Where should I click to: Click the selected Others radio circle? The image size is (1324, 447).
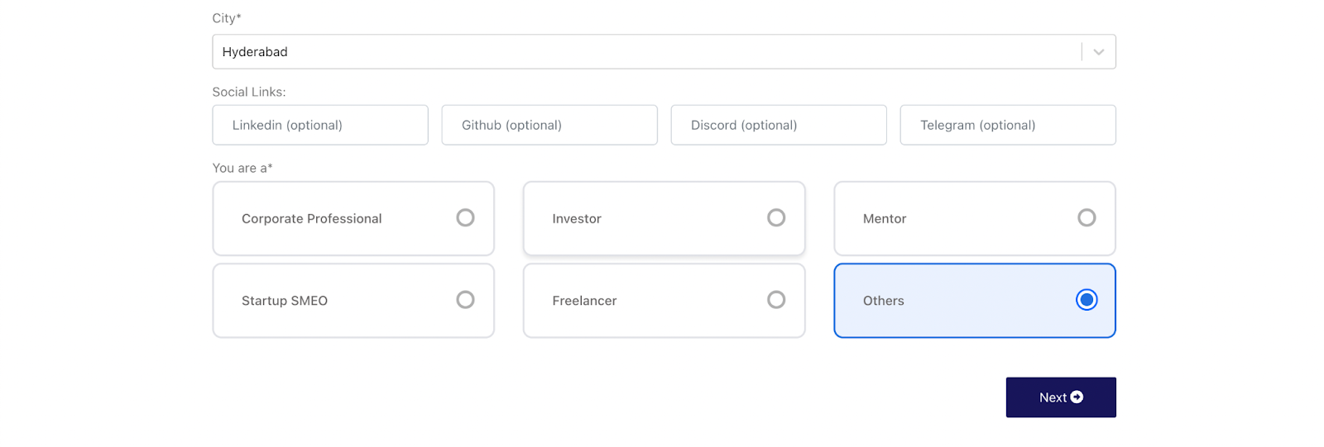(x=1087, y=300)
